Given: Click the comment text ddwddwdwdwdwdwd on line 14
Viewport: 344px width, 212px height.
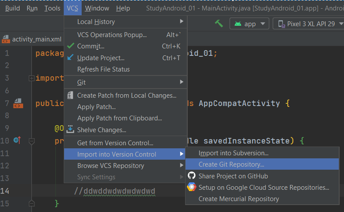Looking at the screenshot, I should point(119,191).
